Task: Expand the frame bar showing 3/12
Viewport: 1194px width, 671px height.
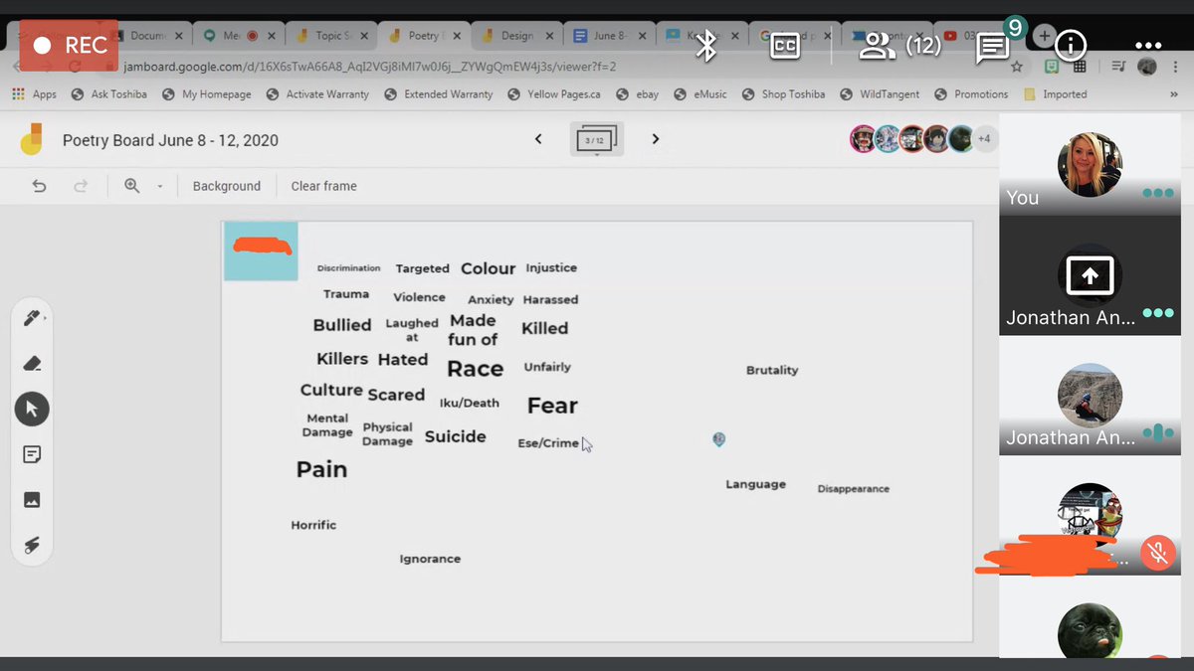Action: [x=596, y=139]
